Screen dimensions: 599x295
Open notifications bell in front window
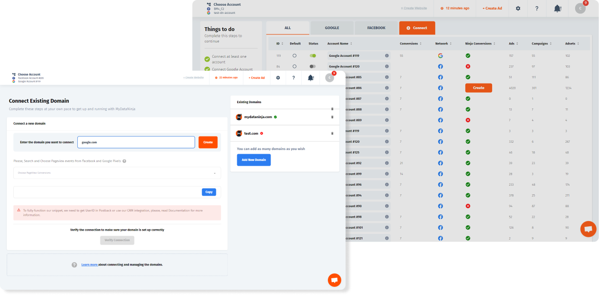point(311,77)
